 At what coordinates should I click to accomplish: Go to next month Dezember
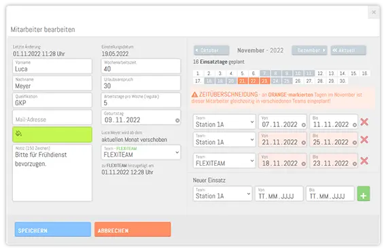309,50
